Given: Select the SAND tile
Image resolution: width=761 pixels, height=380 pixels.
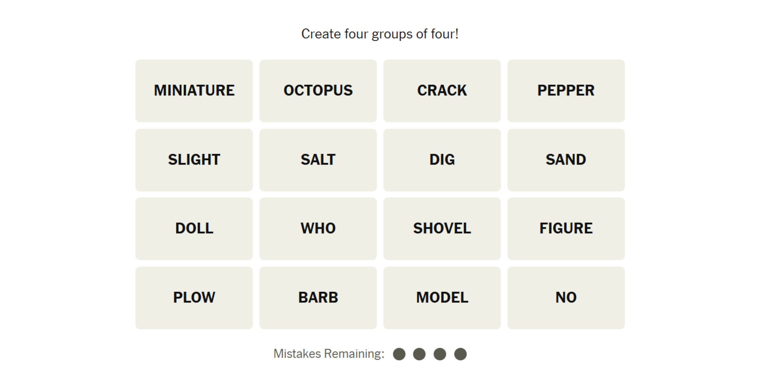Looking at the screenshot, I should (x=566, y=160).
